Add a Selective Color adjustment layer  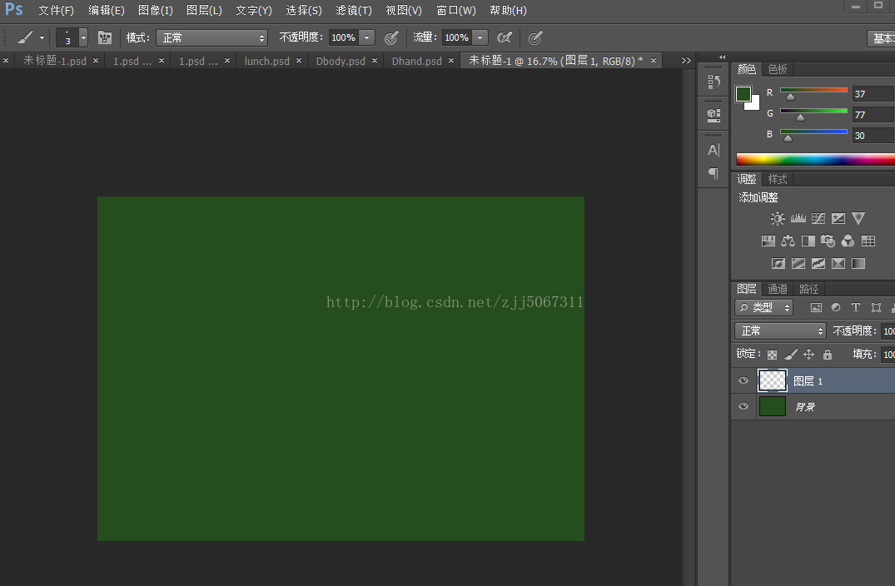click(838, 264)
